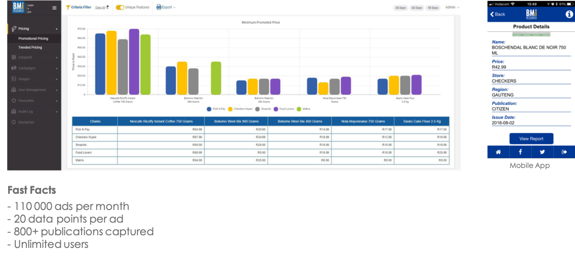This screenshot has height=256, width=575.
Task: Click the Adspend icon in sidebar
Action: [14, 57]
